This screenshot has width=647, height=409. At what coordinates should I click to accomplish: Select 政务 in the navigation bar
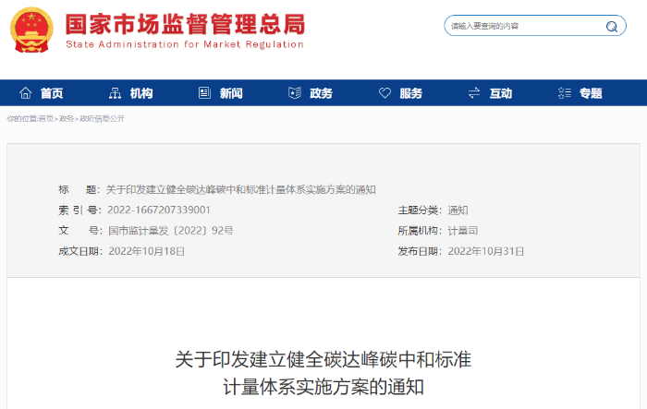tap(322, 93)
